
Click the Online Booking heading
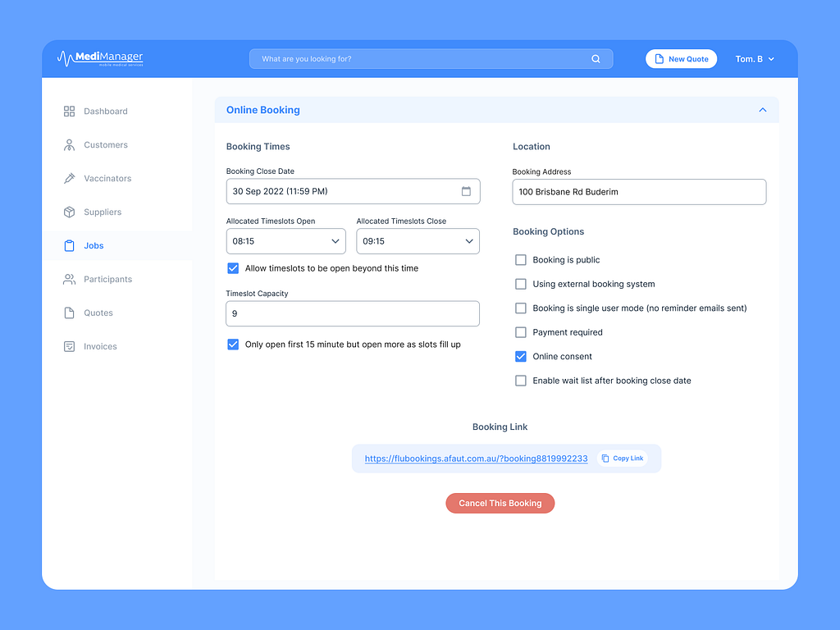[x=263, y=110]
